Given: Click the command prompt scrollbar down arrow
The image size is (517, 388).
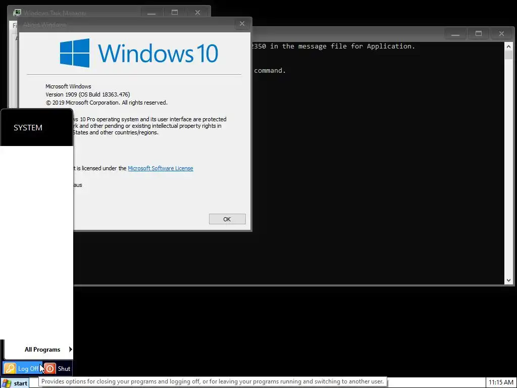Looking at the screenshot, I should [x=508, y=280].
